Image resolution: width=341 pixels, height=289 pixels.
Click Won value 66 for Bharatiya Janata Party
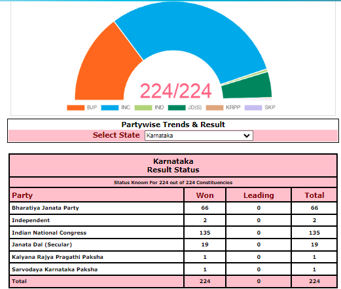(x=205, y=208)
